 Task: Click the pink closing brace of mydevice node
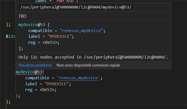[17, 96]
